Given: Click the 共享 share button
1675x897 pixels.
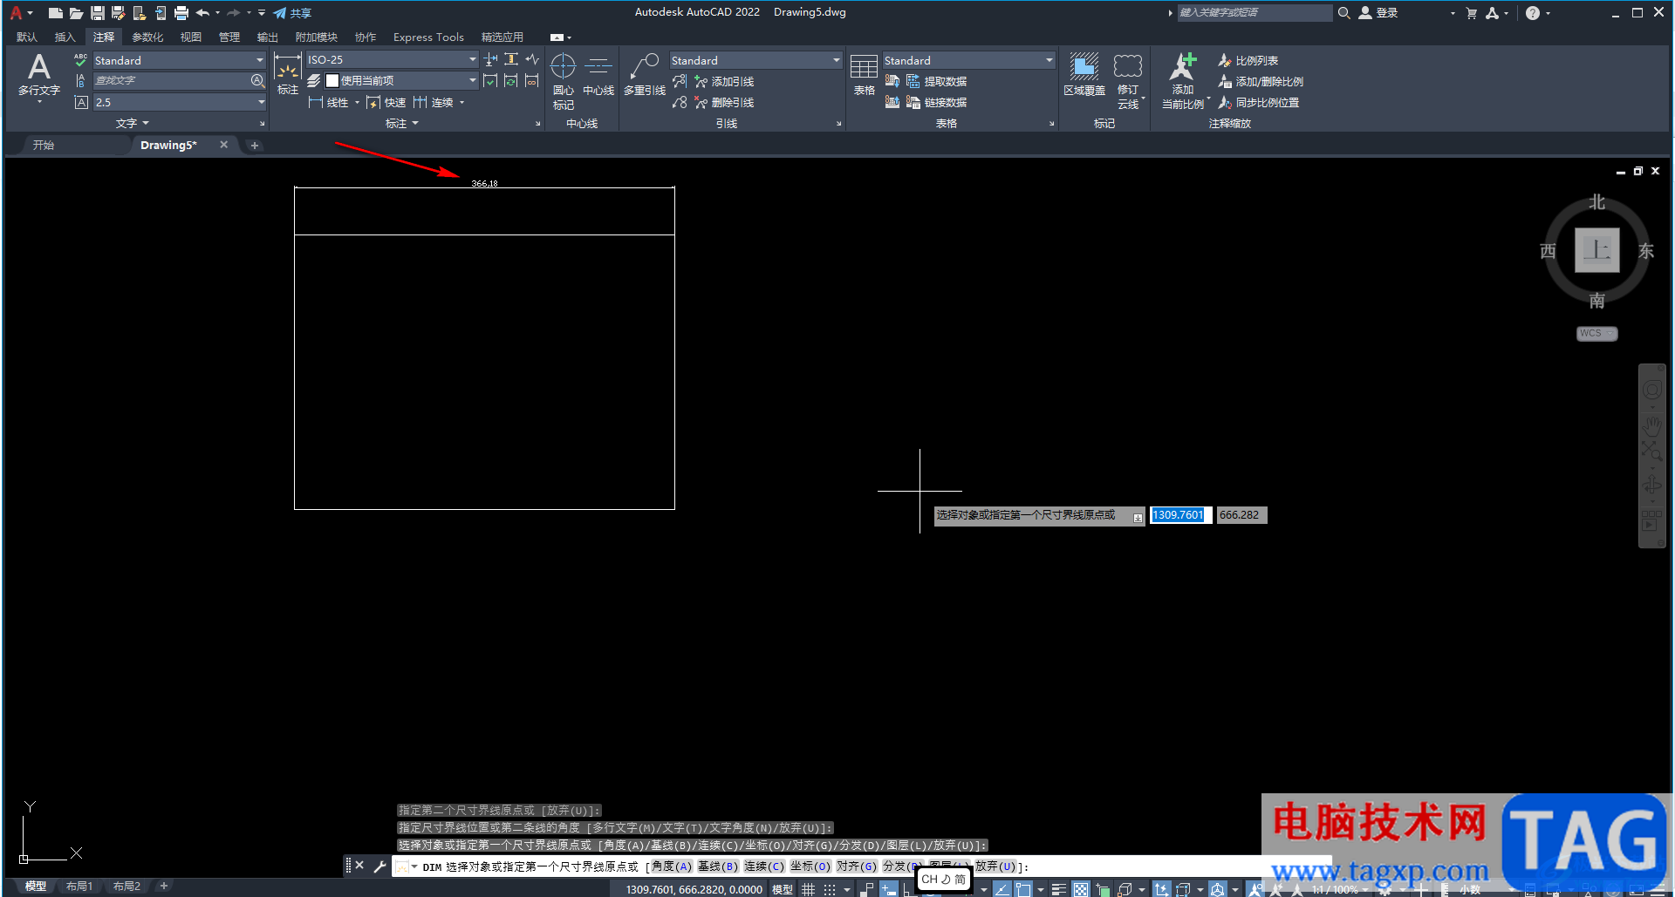Looking at the screenshot, I should [x=292, y=13].
